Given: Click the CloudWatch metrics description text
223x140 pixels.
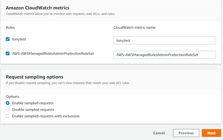Looking at the screenshot, I should point(60,14).
